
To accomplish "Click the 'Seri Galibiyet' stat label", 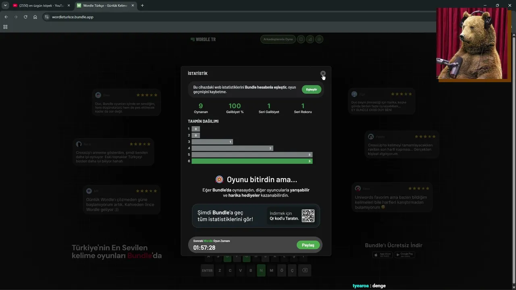I will point(269,112).
